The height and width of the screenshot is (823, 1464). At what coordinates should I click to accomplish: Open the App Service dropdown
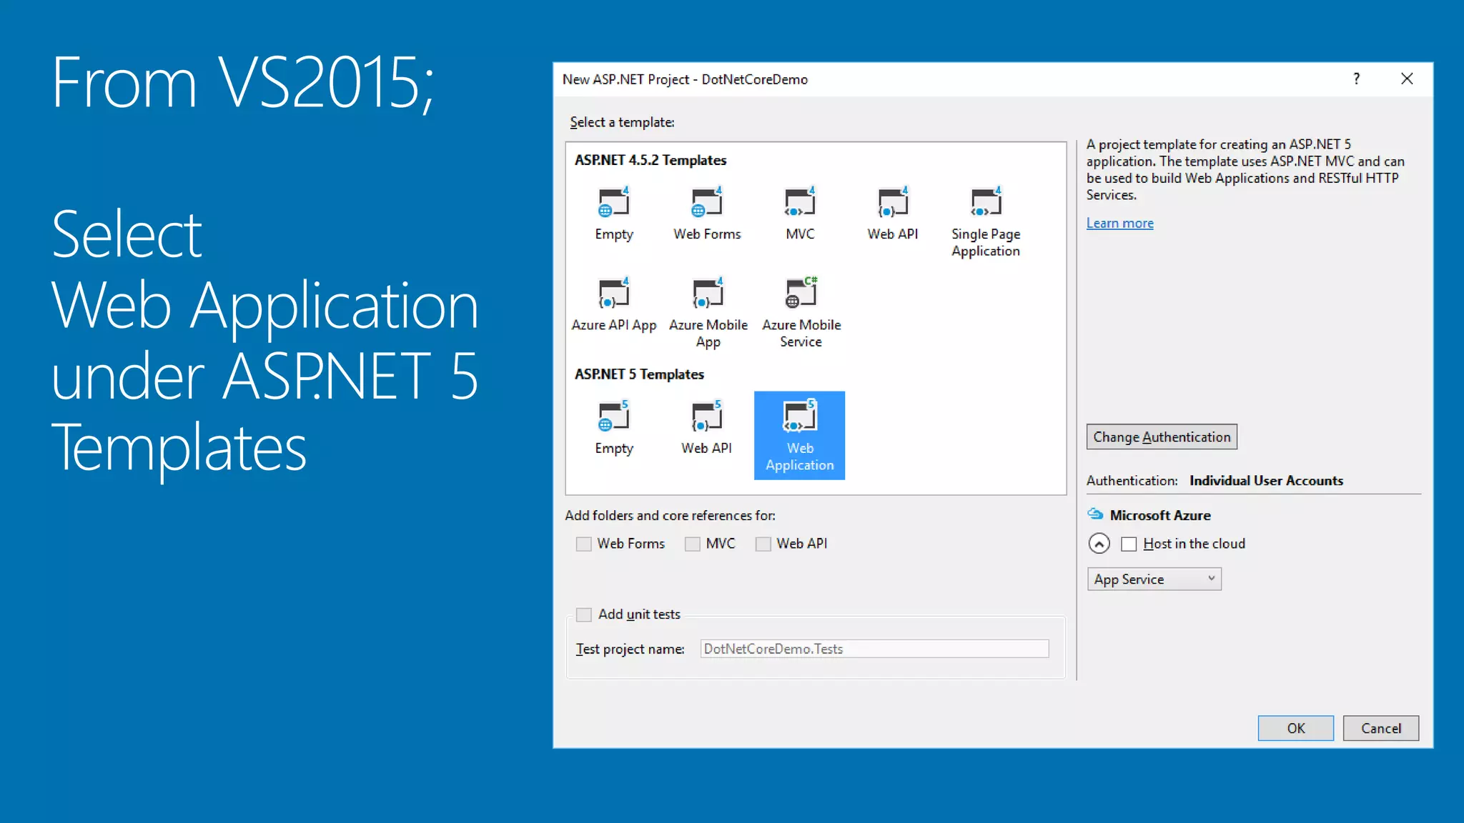pyautogui.click(x=1154, y=579)
